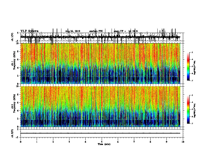Click the "-3" tick on upper colorbar
This screenshot has height=159, width=206.
[192, 52]
